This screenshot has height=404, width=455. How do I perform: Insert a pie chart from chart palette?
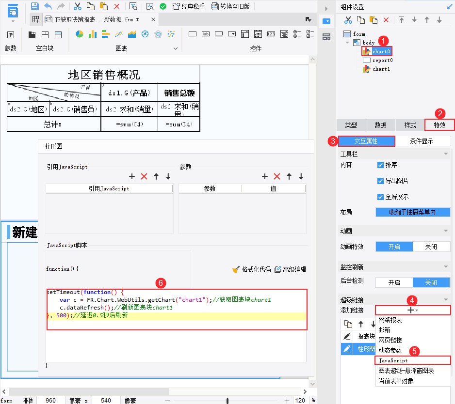79,34
